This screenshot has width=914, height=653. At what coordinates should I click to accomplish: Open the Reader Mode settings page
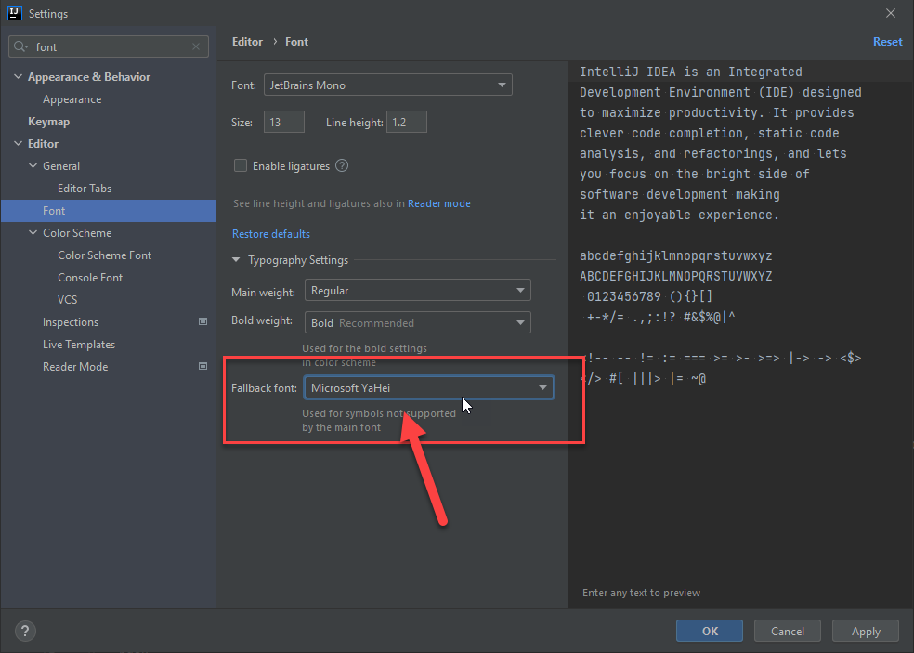(x=75, y=367)
